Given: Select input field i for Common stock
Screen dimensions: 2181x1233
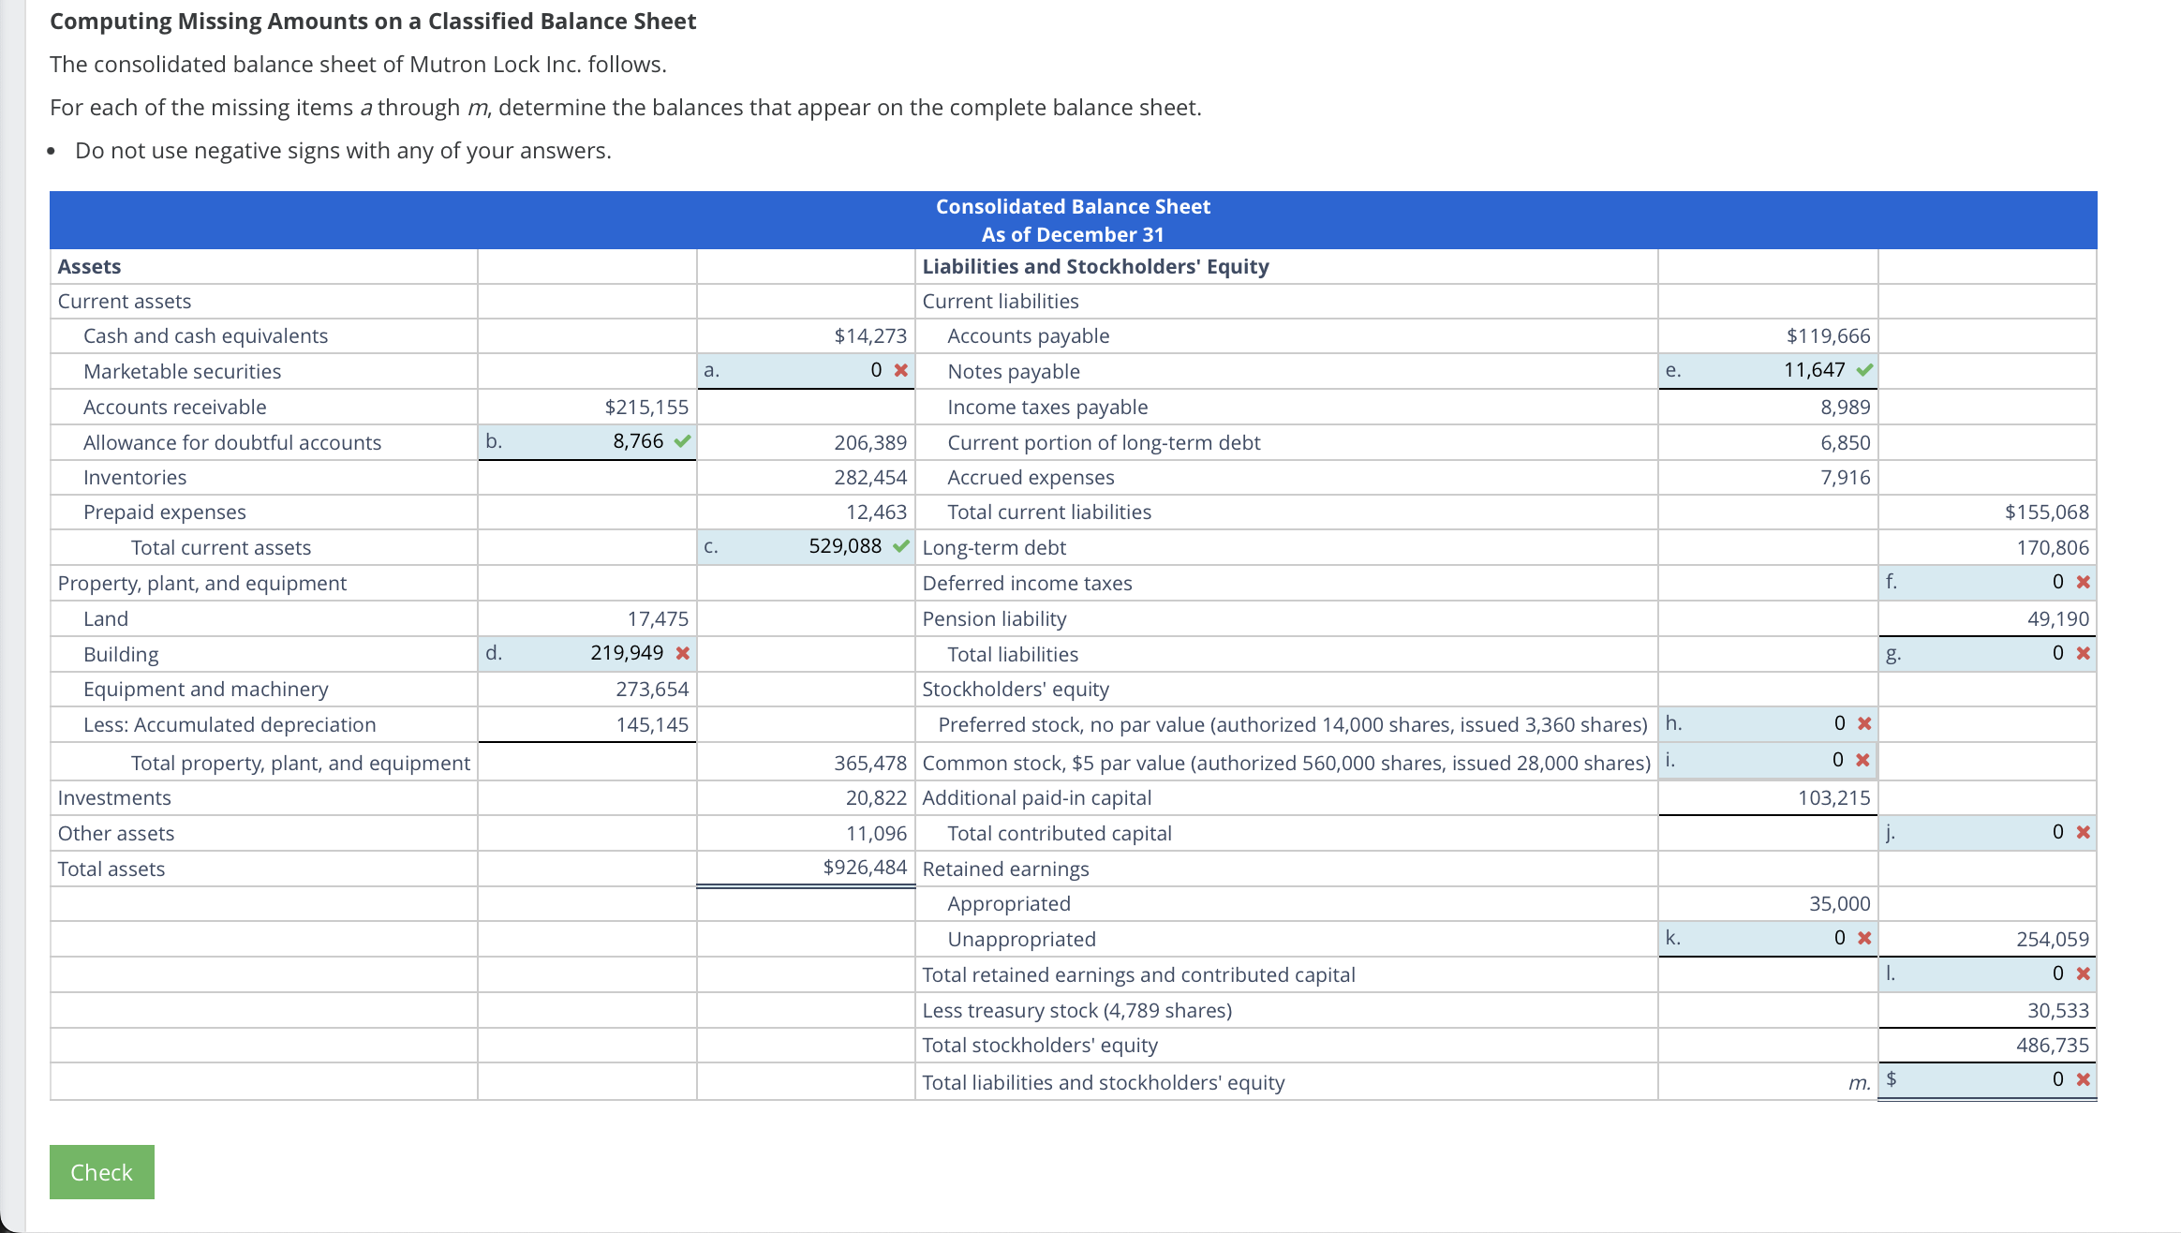Looking at the screenshot, I should tap(1771, 759).
